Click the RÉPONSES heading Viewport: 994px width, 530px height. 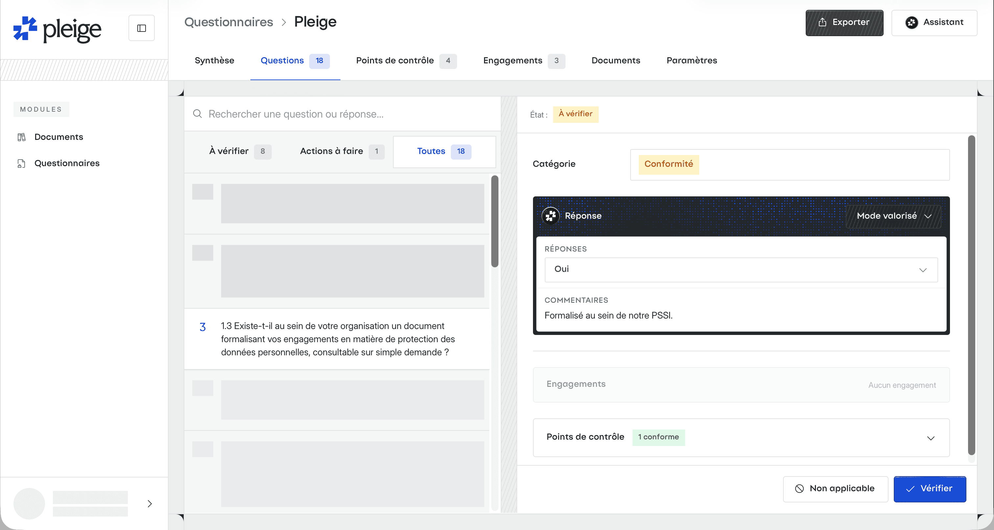point(565,249)
